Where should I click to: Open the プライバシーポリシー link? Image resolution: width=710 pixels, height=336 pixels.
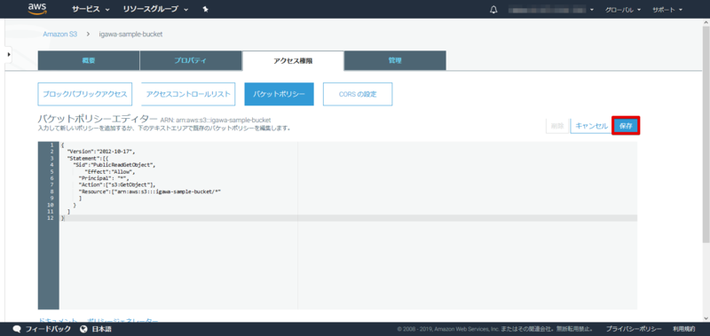click(634, 329)
